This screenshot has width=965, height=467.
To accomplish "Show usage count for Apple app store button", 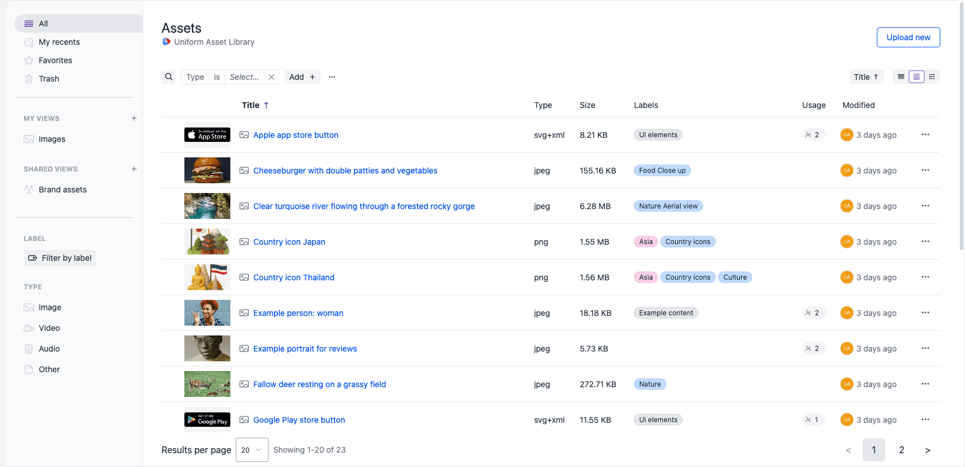I will (x=813, y=135).
